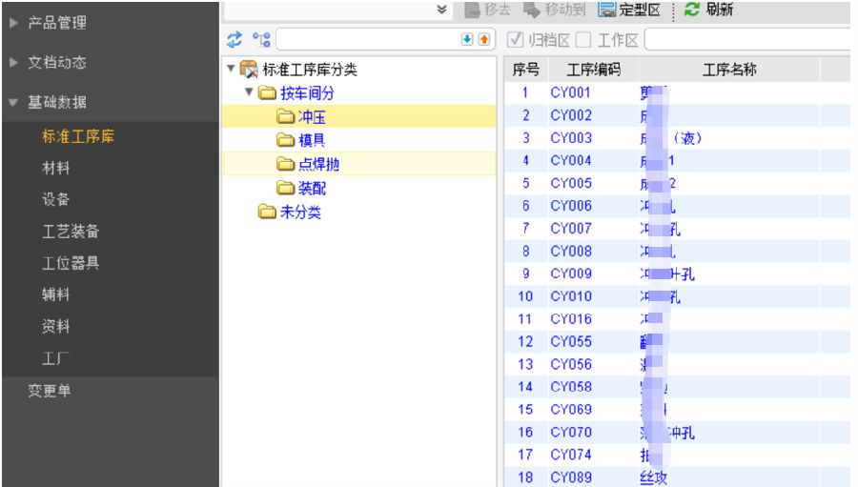Screen dimensions: 858x487
Task: Click the 移去 toolbar button
Action: pos(487,10)
